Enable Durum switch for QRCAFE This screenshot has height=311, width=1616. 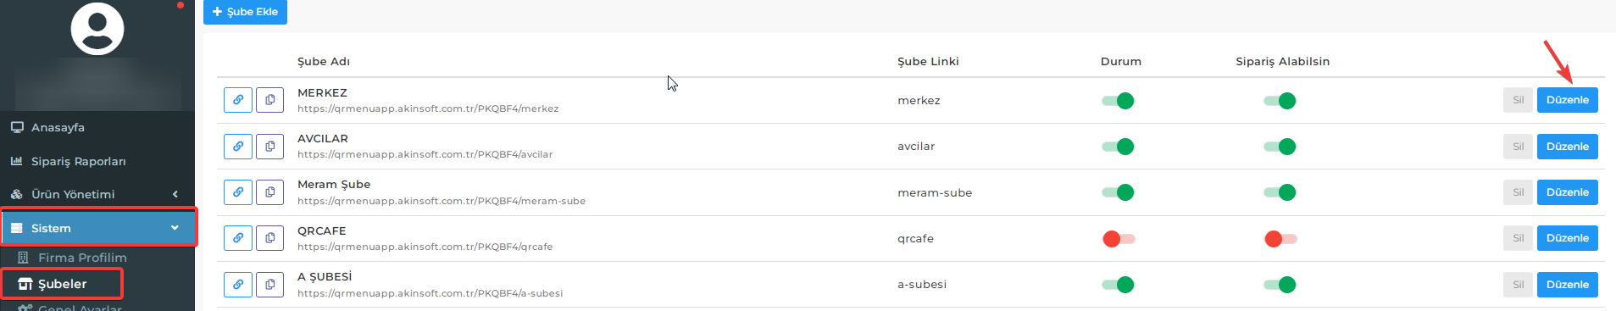1119,239
